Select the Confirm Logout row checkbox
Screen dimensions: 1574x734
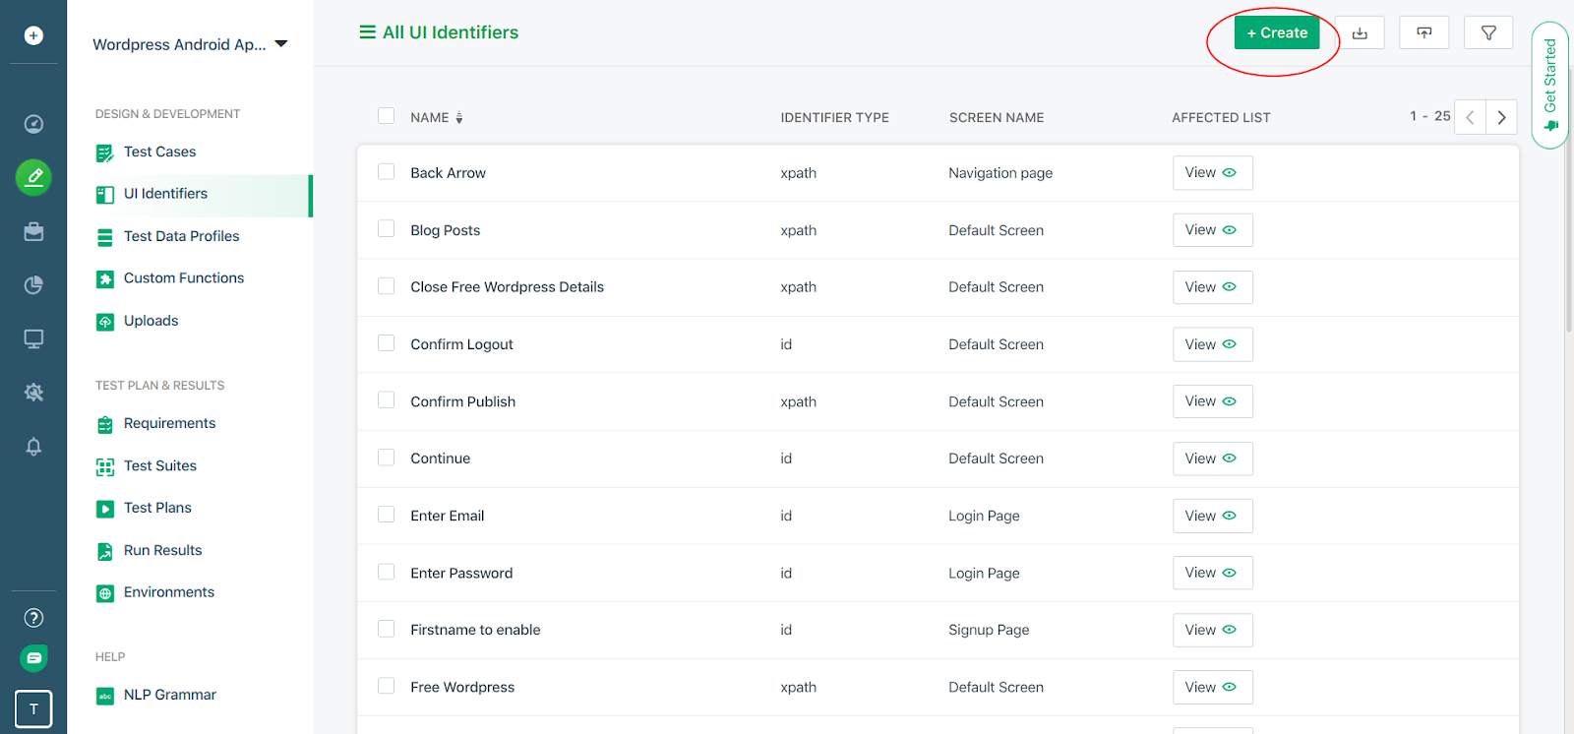[387, 343]
